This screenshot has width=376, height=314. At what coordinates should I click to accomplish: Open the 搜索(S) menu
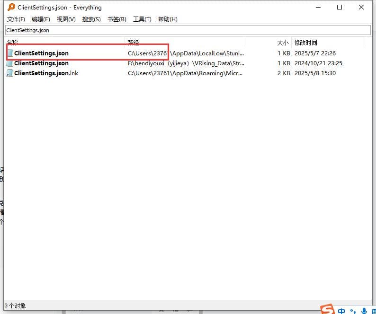tap(91, 19)
